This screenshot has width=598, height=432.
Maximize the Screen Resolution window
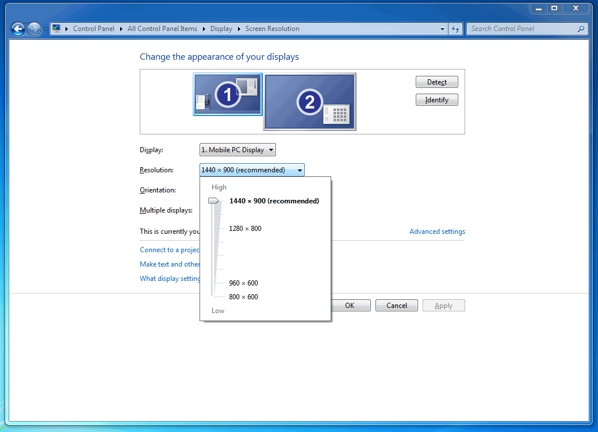click(x=554, y=9)
